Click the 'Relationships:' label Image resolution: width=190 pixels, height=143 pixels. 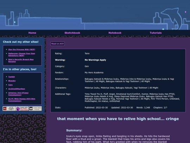coord(62,79)
